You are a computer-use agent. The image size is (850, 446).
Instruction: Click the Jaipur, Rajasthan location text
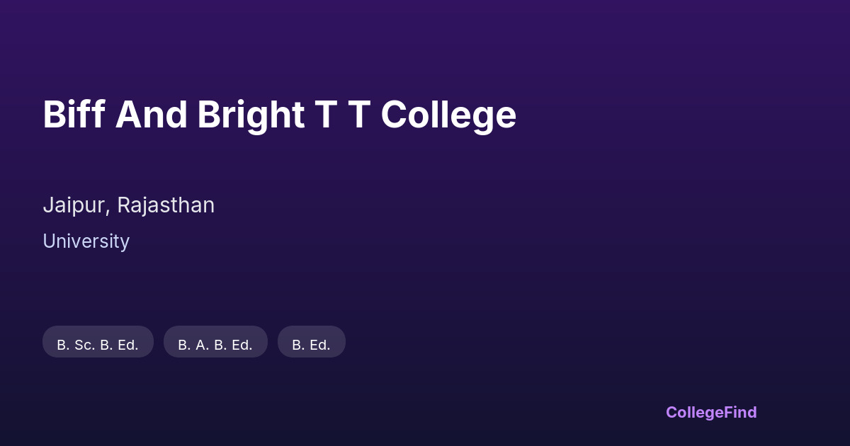(x=128, y=205)
